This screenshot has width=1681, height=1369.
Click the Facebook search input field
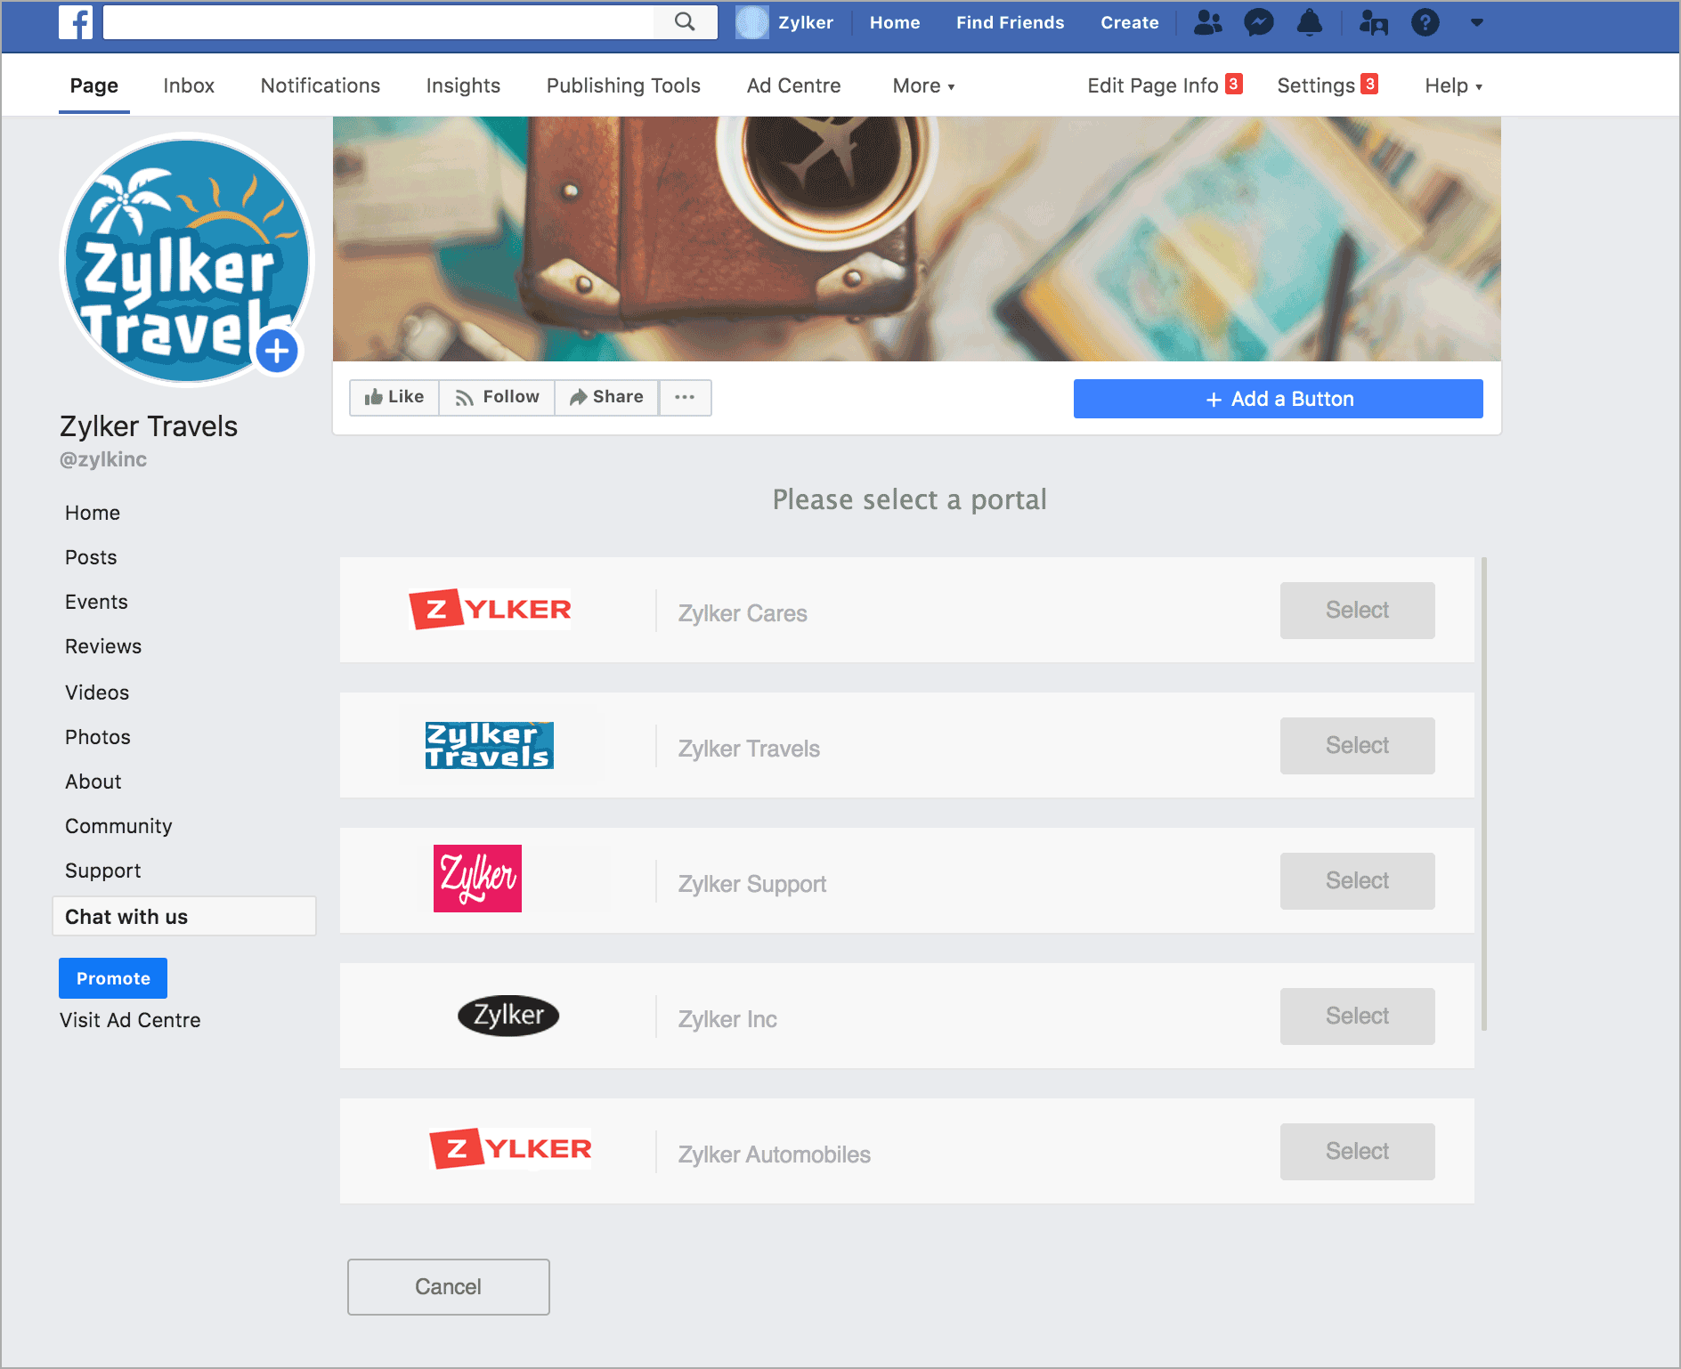(379, 22)
